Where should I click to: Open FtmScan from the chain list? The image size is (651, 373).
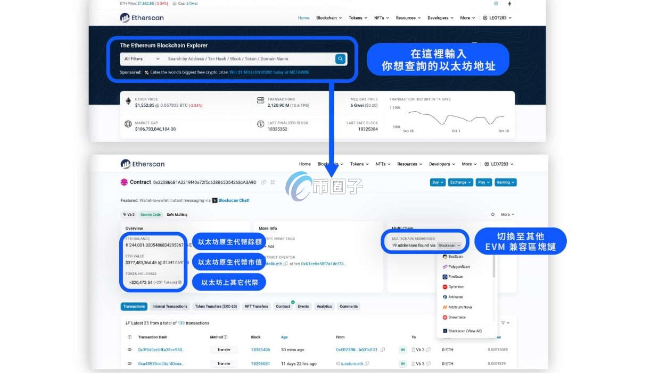pos(457,276)
